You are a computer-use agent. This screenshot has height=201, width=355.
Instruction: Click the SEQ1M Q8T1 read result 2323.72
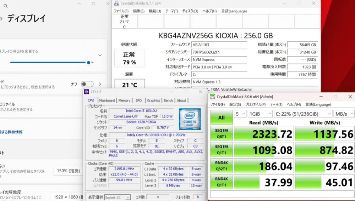pyautogui.click(x=264, y=134)
